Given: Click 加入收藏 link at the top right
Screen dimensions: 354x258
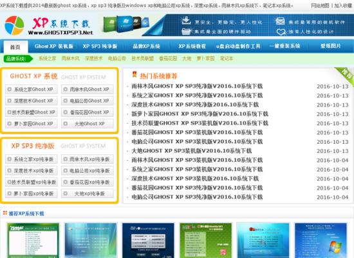Looking at the screenshot, I should [x=343, y=5].
